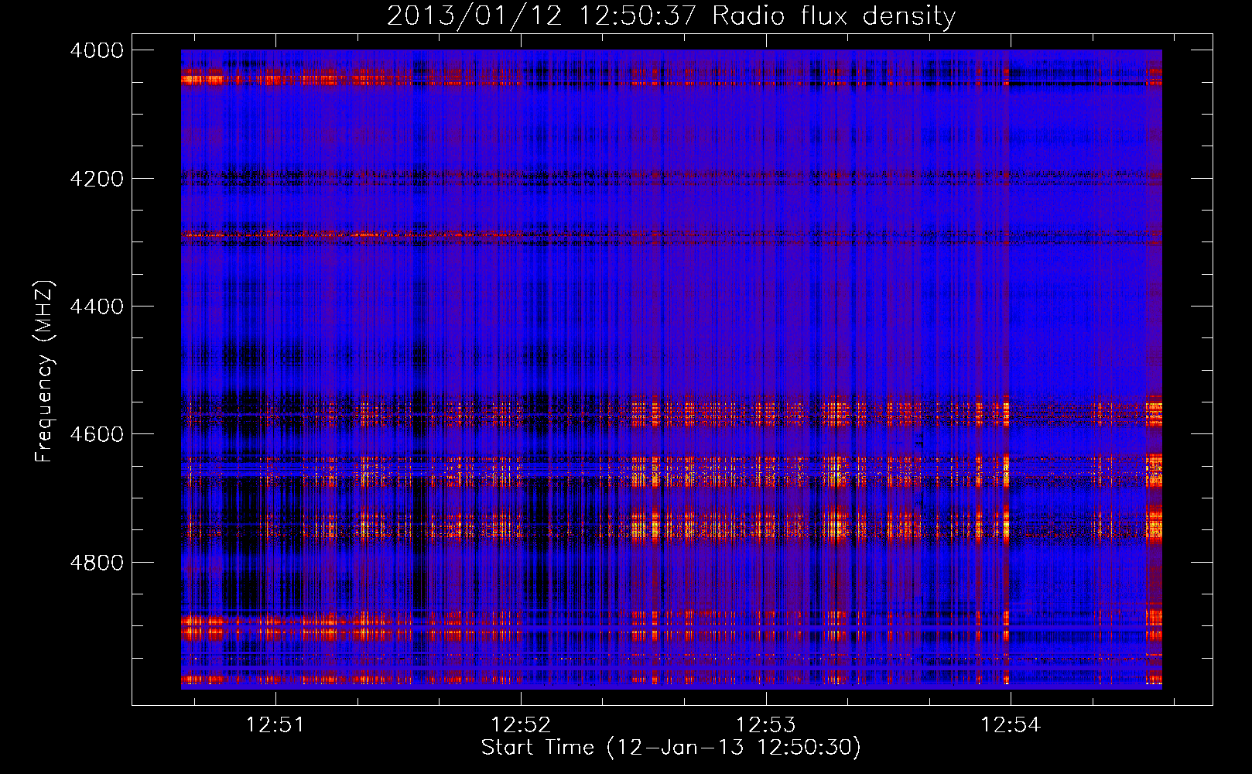Select the 4400 frequency axis label

97,307
